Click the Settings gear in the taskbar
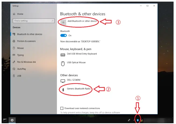The height and width of the screenshot is (124, 176). click(12, 120)
